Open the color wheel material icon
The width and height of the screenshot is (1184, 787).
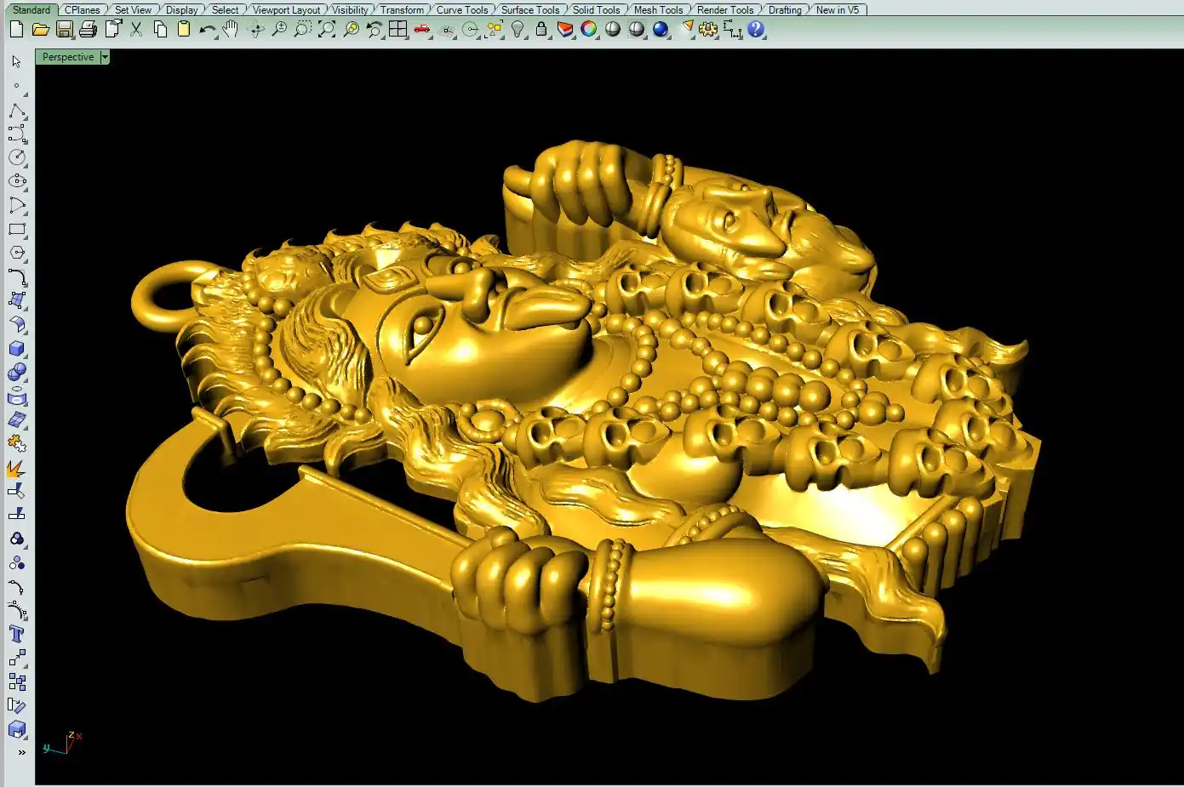tap(589, 30)
